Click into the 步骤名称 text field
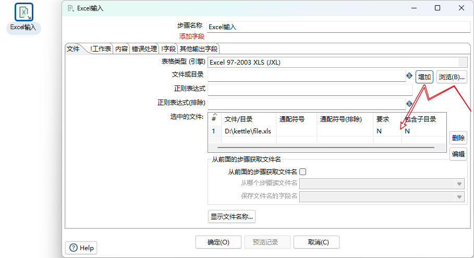The width and height of the screenshot is (474, 258). pos(334,27)
